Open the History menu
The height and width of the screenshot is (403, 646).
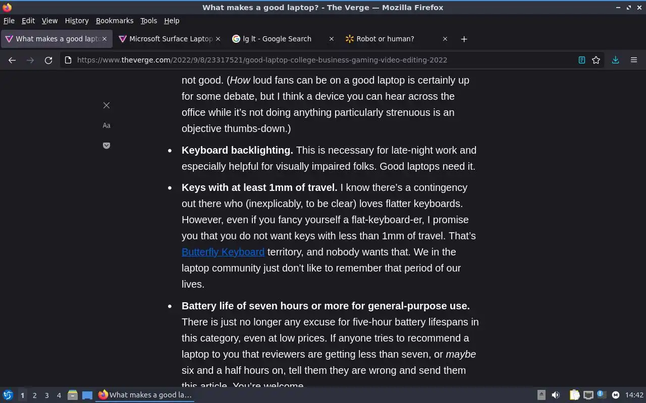(77, 21)
